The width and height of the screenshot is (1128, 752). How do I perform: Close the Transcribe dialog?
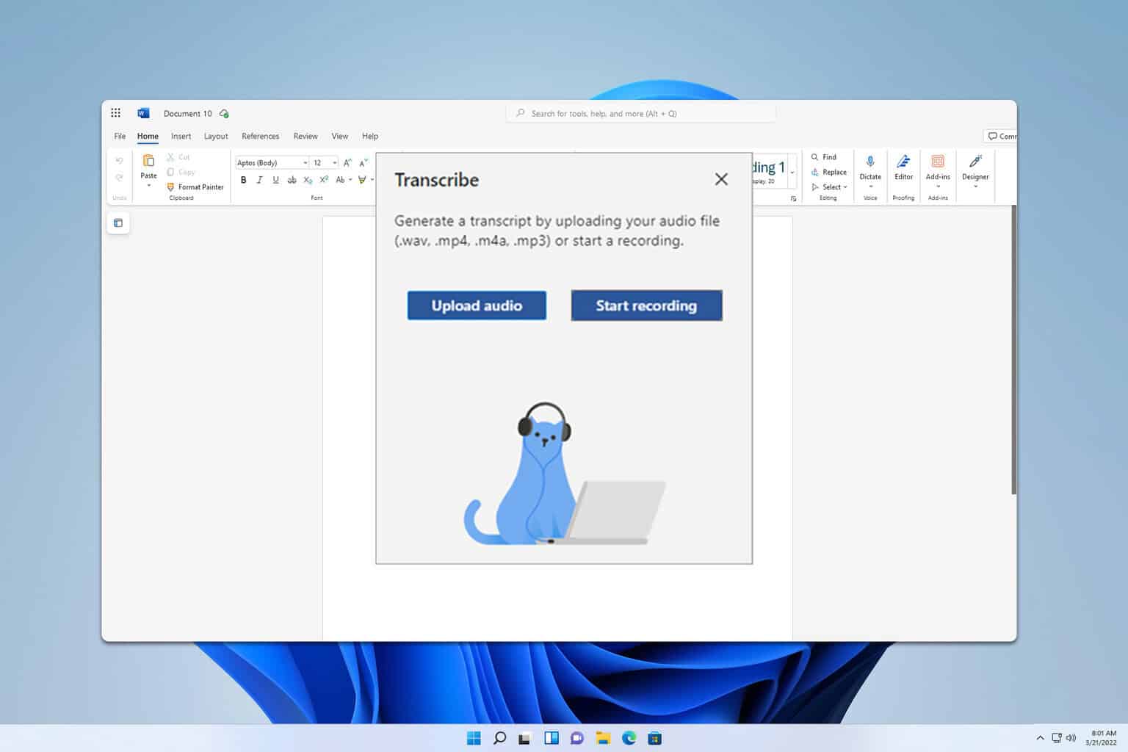pyautogui.click(x=721, y=179)
